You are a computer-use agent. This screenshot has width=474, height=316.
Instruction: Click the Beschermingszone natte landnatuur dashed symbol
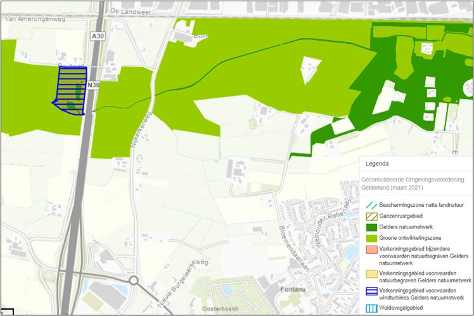pos(370,206)
